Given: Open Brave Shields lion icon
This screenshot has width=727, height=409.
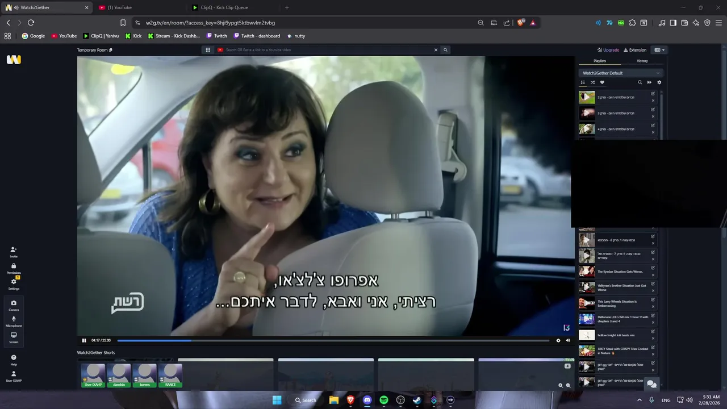Looking at the screenshot, I should coord(520,23).
